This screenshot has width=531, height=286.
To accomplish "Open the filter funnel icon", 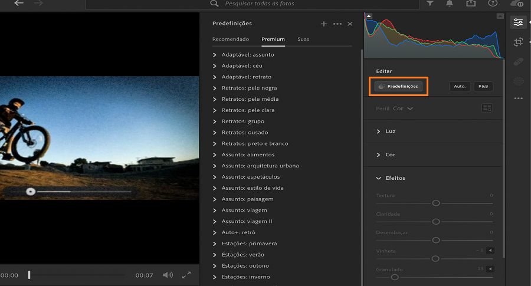I will 430,4.
